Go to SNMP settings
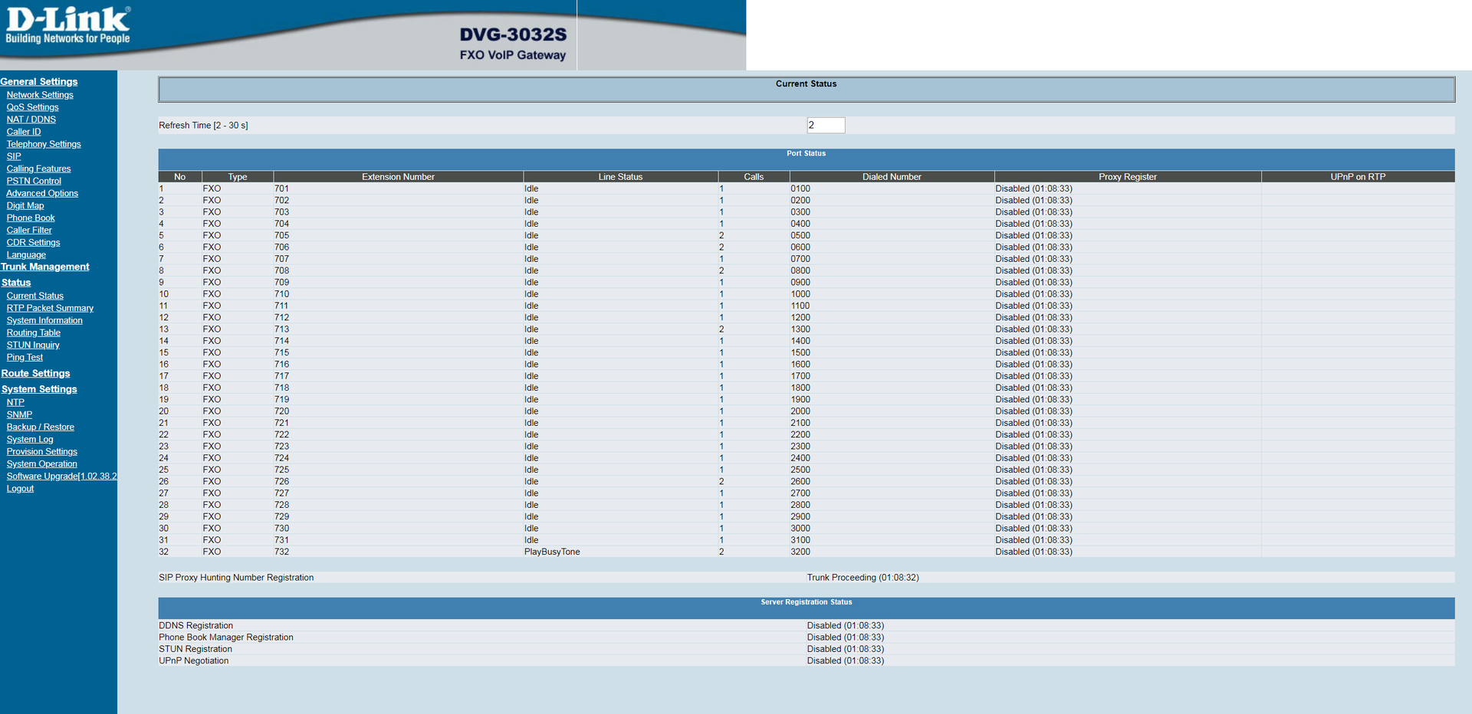This screenshot has width=1472, height=714. pyautogui.click(x=19, y=414)
